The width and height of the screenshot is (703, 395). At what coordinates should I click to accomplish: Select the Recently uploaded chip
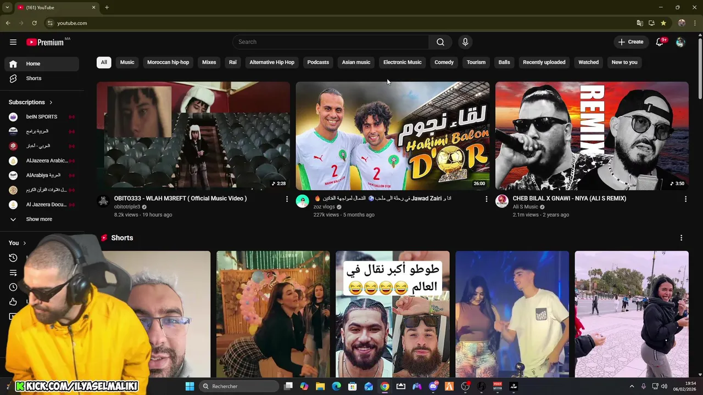544,63
